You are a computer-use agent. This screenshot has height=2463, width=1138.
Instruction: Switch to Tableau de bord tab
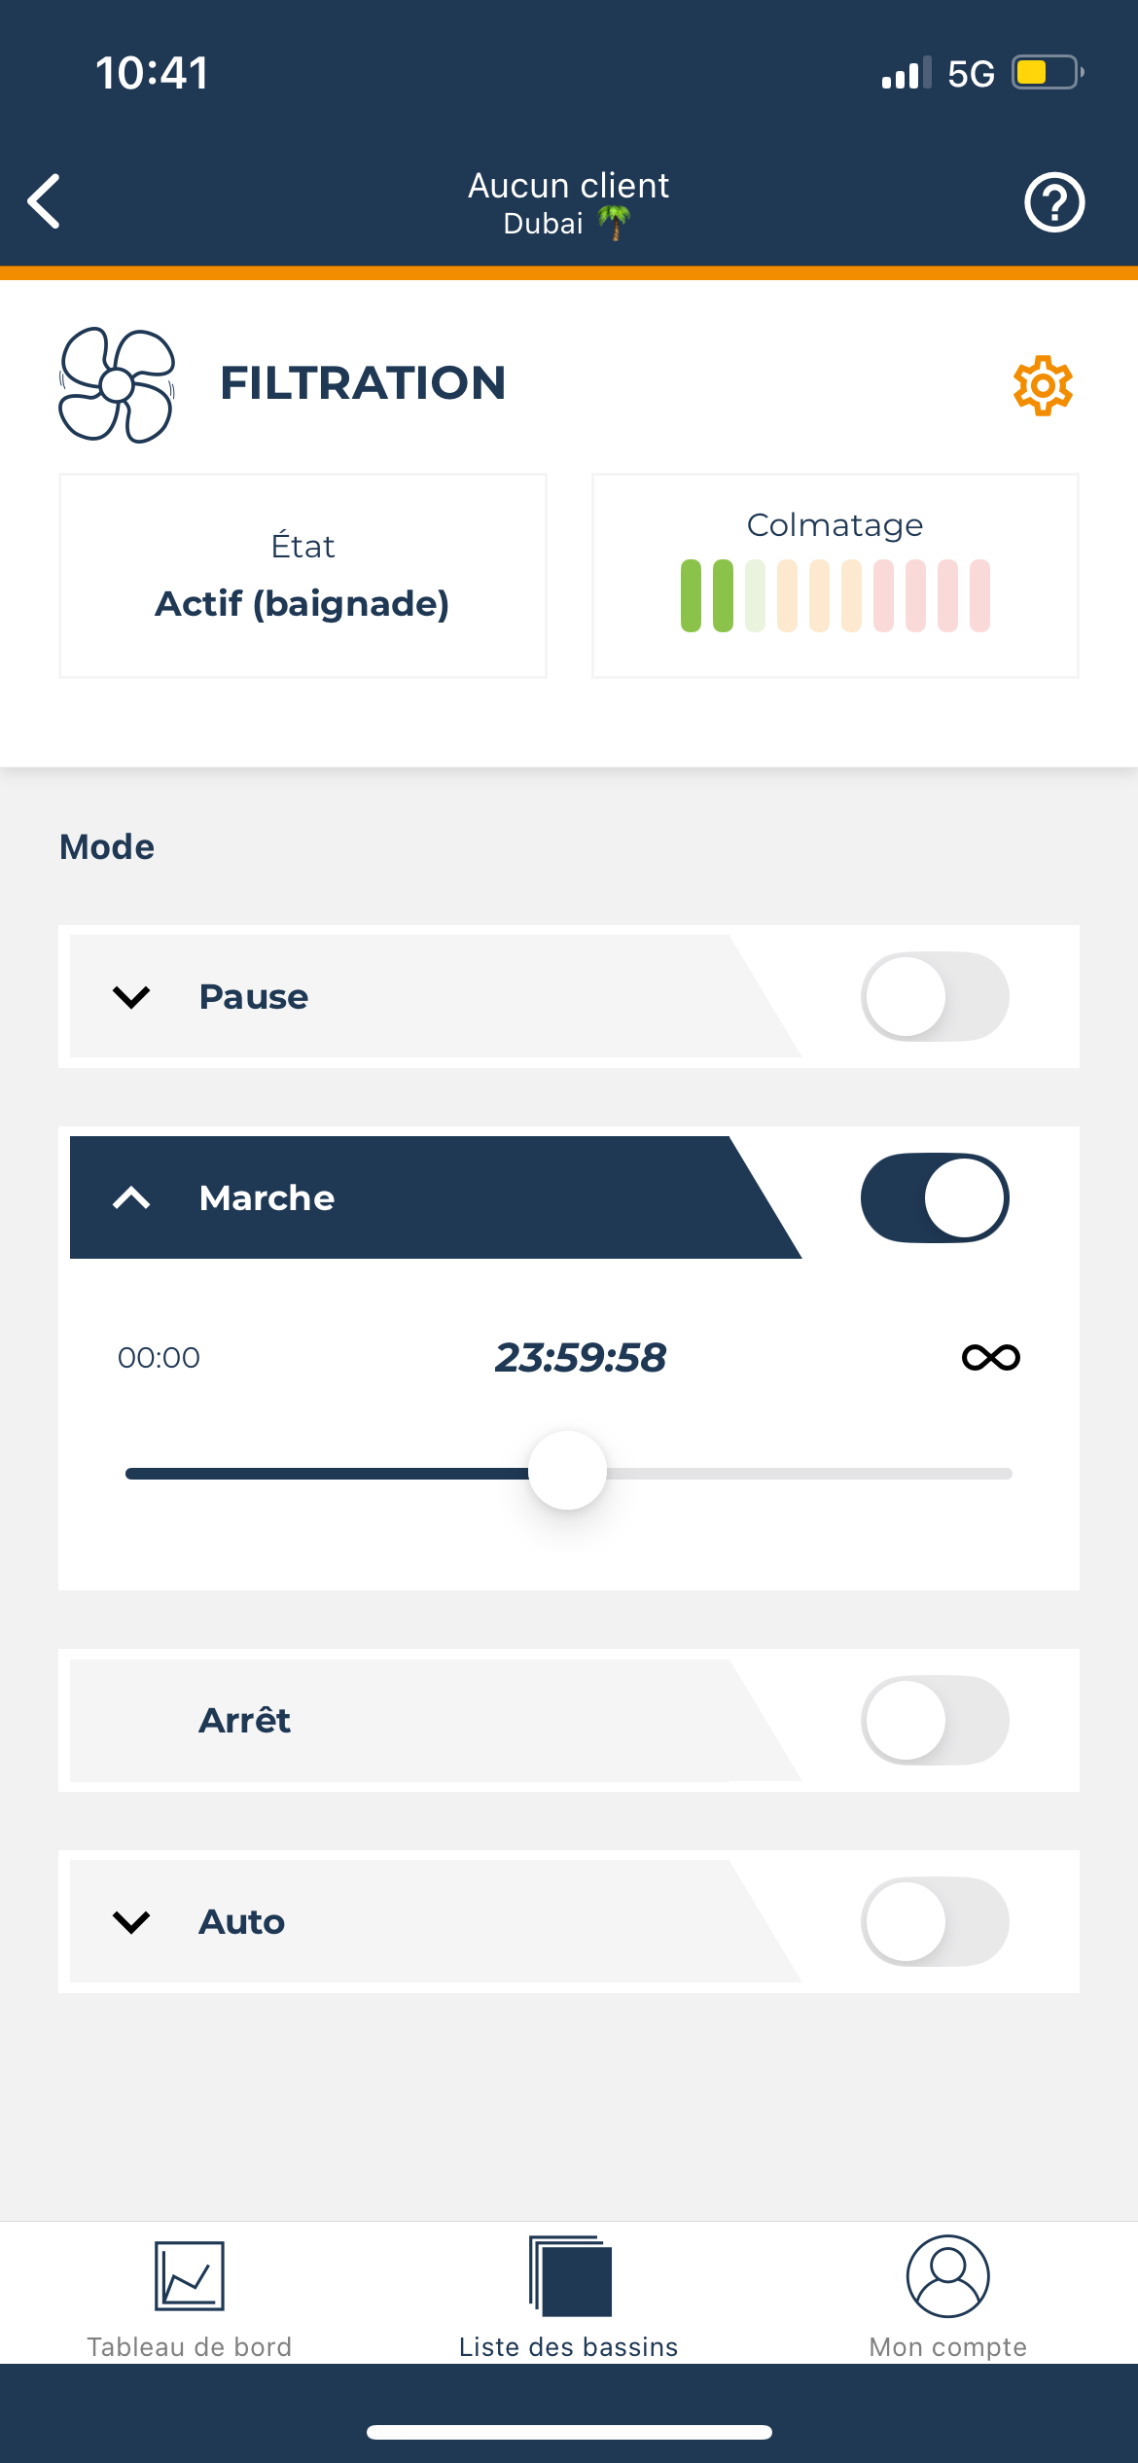(190, 2346)
